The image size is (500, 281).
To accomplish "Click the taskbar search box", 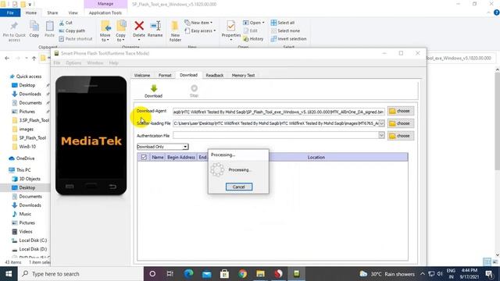I will pyautogui.click(x=80, y=274).
